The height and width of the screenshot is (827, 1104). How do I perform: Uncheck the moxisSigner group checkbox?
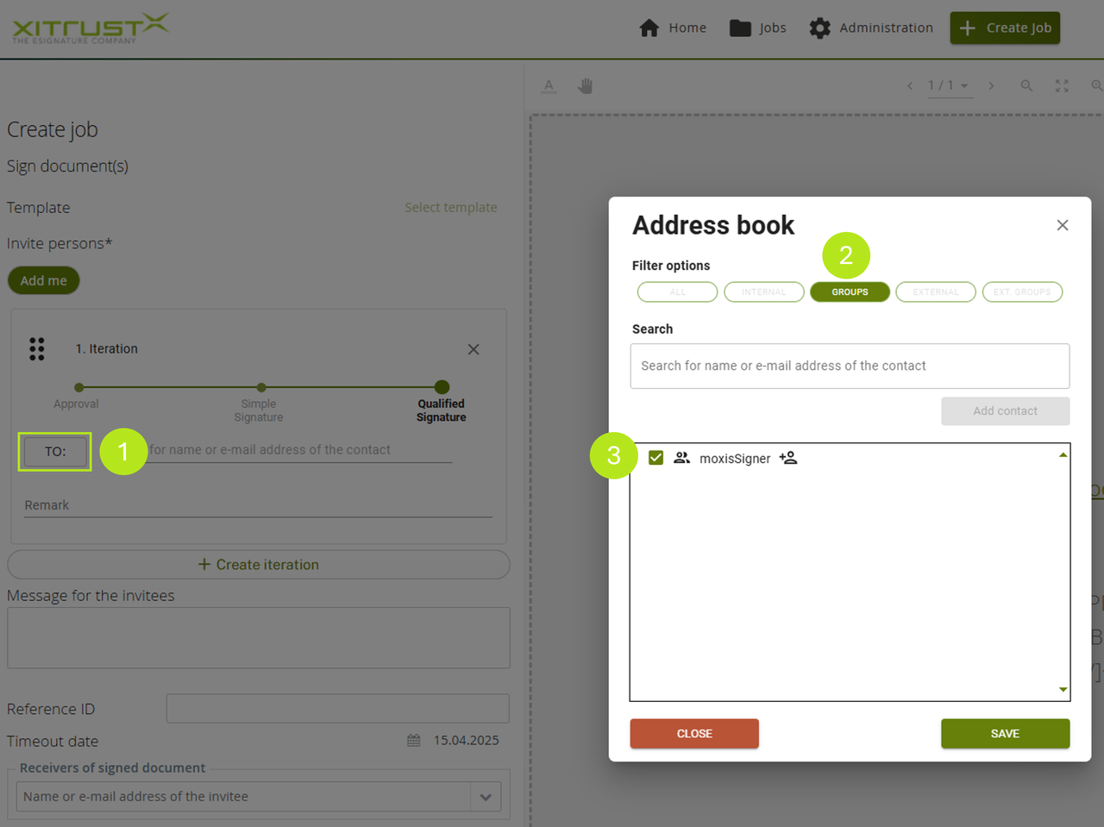[655, 458]
